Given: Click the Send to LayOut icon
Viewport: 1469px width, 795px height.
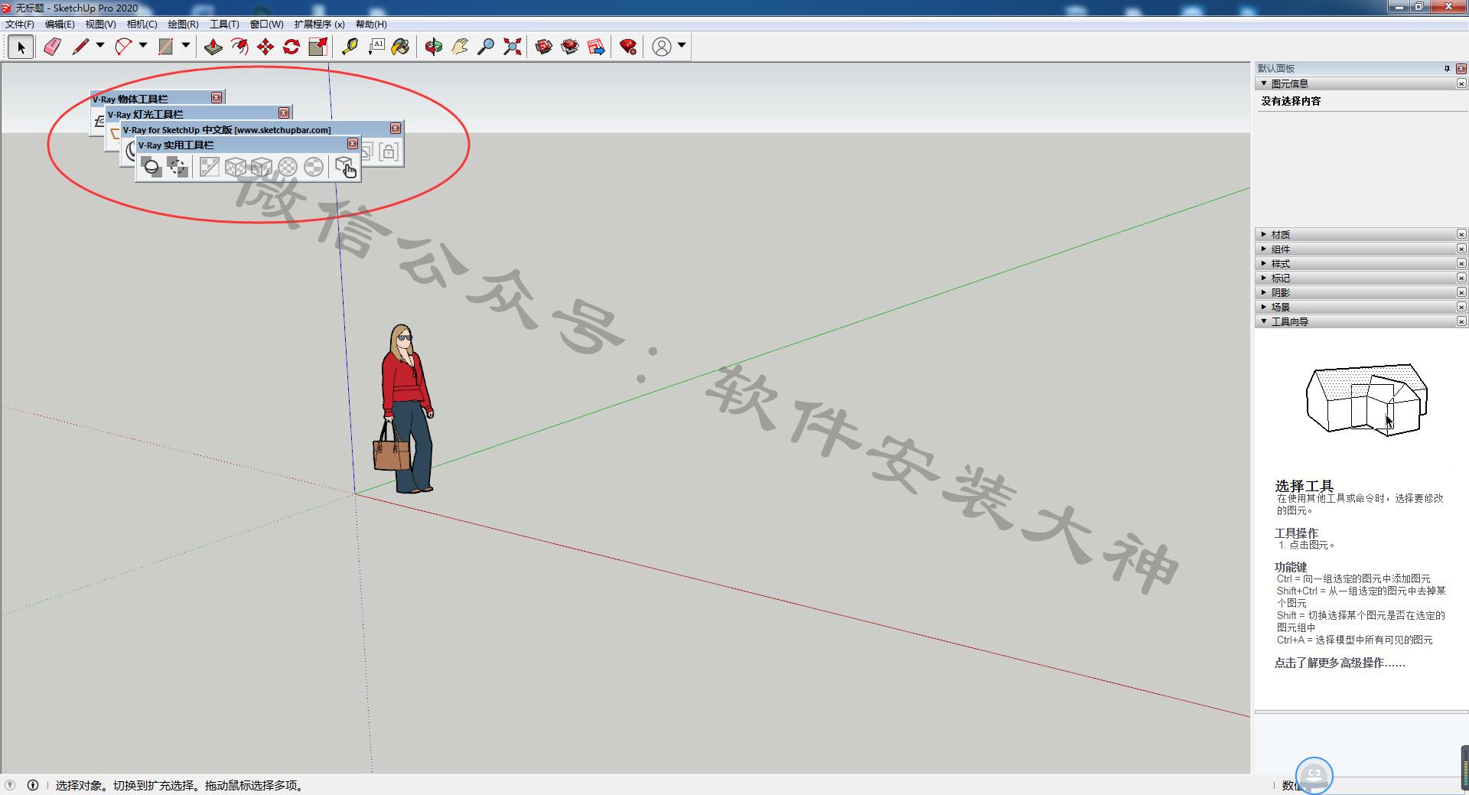Looking at the screenshot, I should [x=596, y=47].
